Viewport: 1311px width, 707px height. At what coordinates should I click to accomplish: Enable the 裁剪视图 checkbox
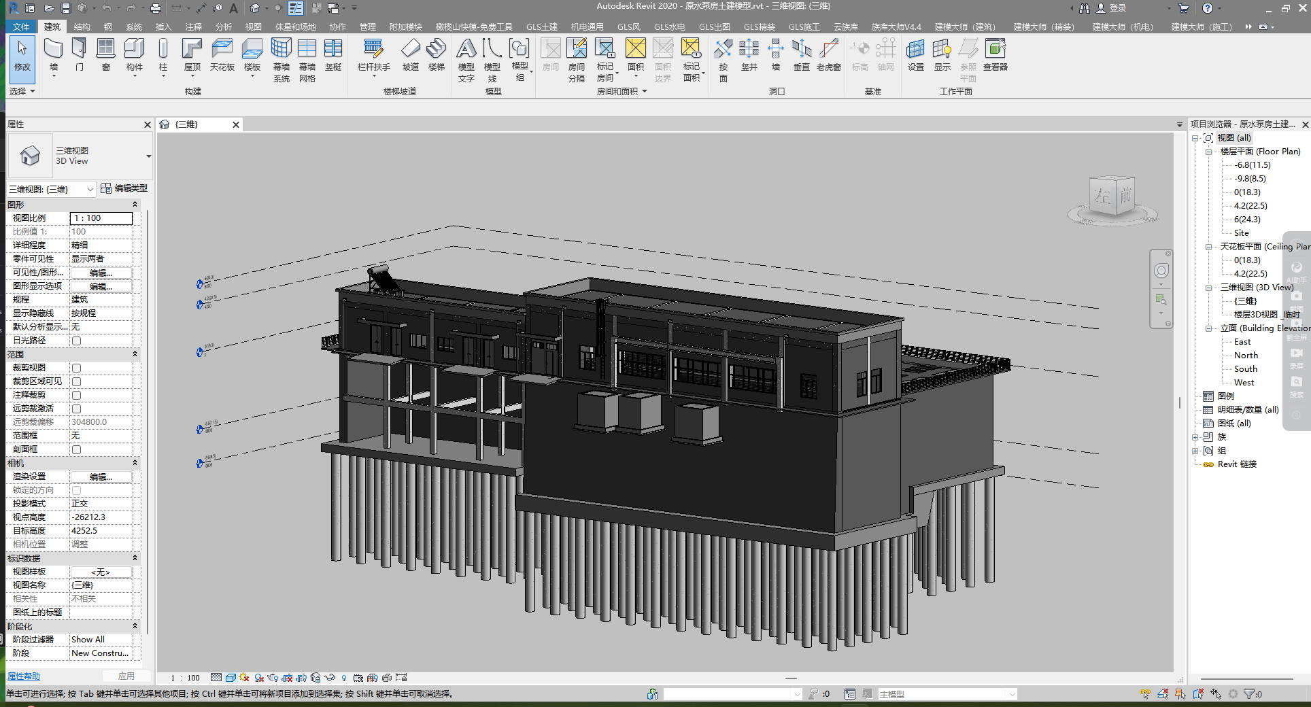[x=77, y=368]
